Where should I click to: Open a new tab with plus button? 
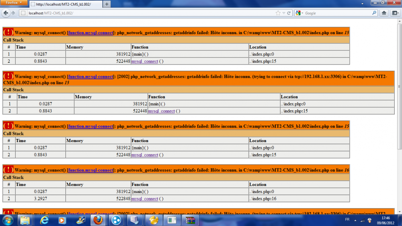107,4
